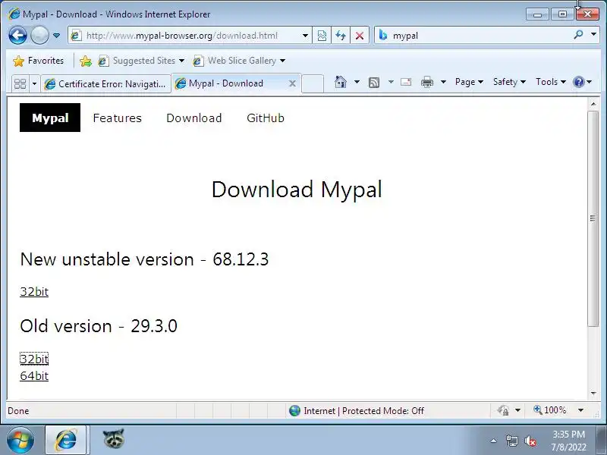The height and width of the screenshot is (455, 607).
Task: Click page scrollbar down arrow
Action: (x=593, y=394)
